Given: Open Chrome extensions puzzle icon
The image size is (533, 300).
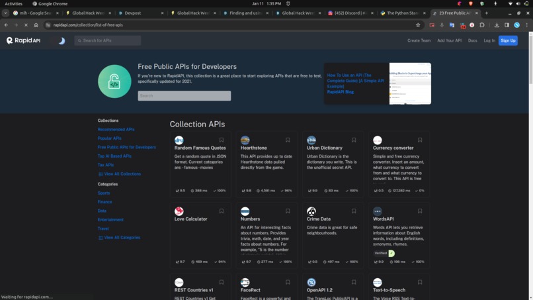Looking at the screenshot, I should click(482, 25).
